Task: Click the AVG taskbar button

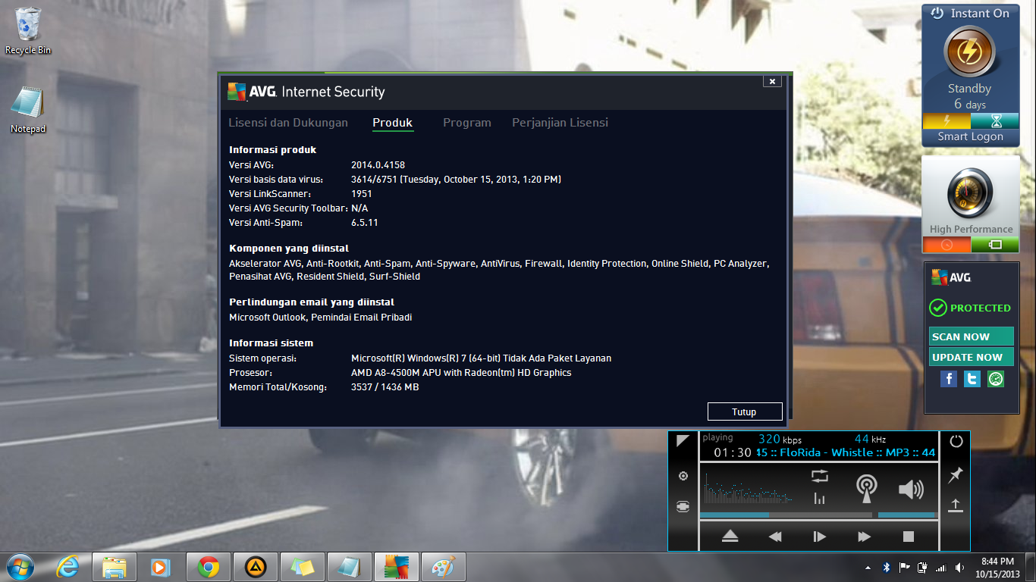Action: click(397, 567)
